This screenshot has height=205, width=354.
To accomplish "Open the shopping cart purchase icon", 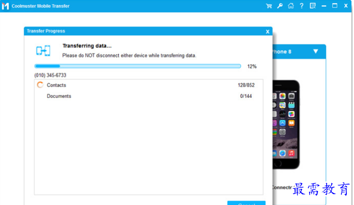I will click(269, 6).
